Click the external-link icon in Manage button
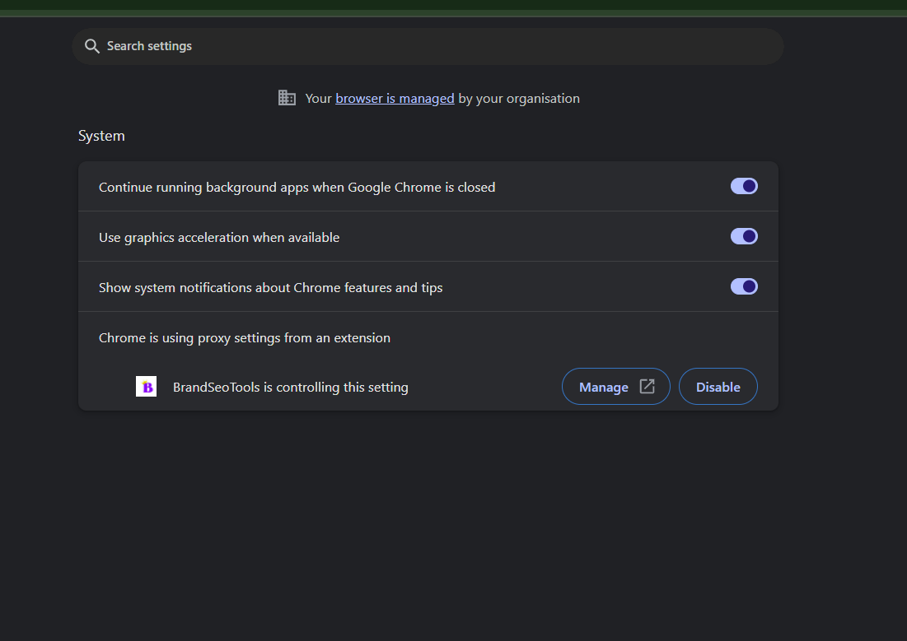The height and width of the screenshot is (641, 907). (648, 387)
